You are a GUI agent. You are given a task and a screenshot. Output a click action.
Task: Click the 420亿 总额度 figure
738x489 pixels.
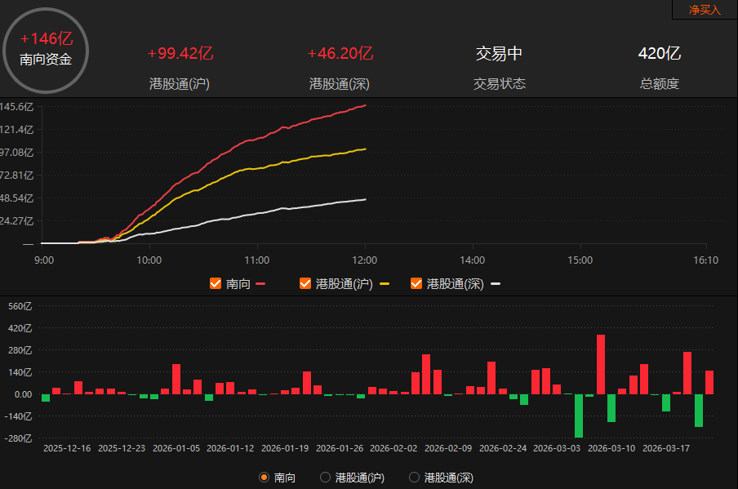pos(659,54)
